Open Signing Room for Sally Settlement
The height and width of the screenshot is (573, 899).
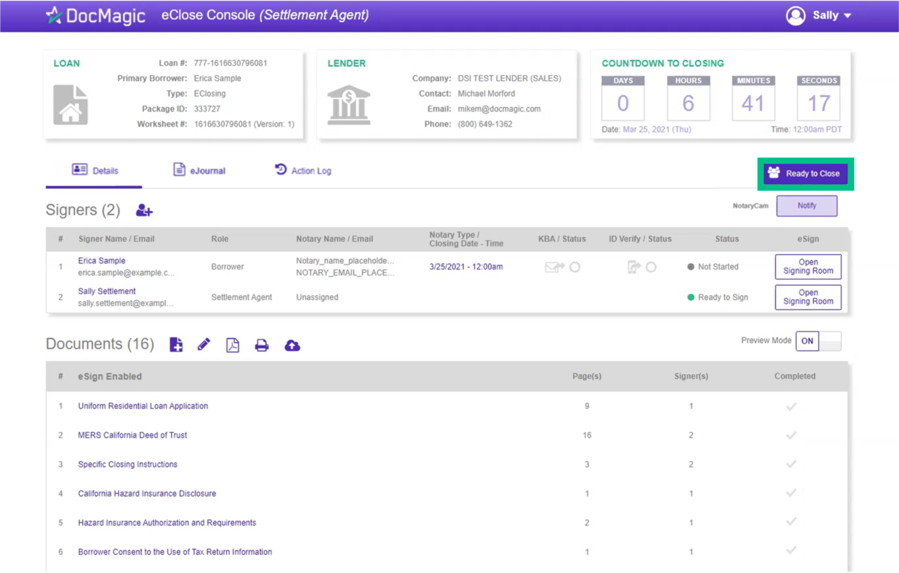click(808, 297)
